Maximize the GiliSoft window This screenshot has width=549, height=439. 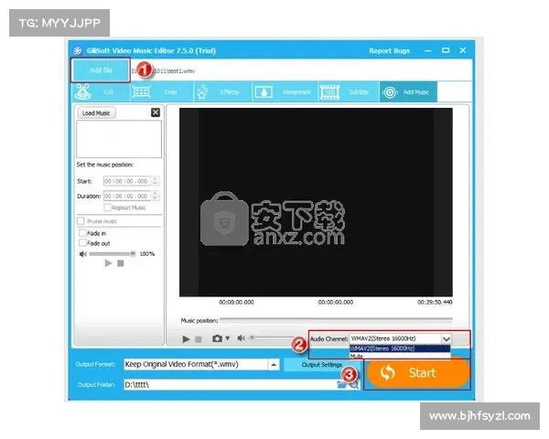click(446, 50)
